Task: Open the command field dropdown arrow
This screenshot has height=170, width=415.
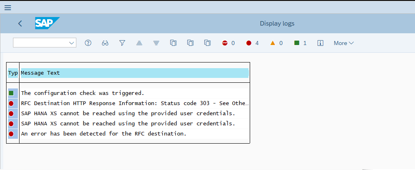Action: 71,43
